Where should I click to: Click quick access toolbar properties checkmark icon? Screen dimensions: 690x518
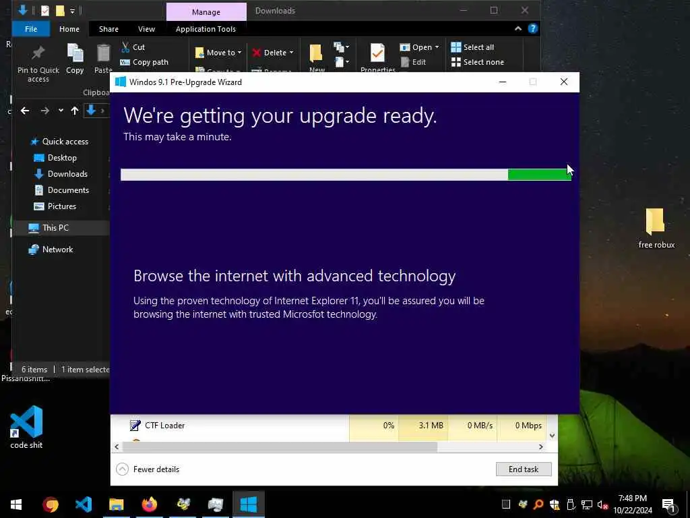pos(45,11)
